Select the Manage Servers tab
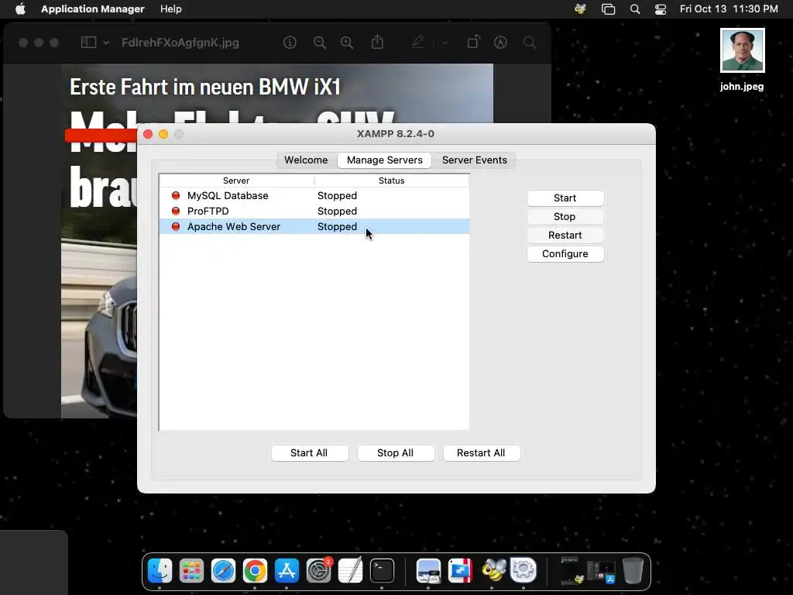Viewport: 793px width, 595px height. pos(384,160)
